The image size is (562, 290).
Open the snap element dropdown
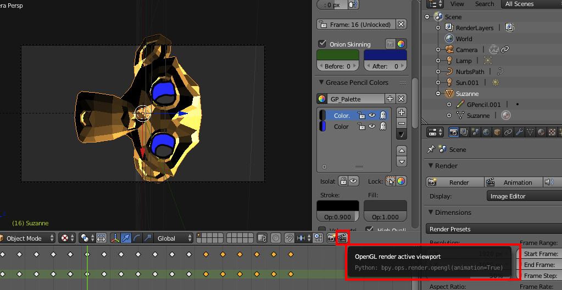(x=305, y=238)
